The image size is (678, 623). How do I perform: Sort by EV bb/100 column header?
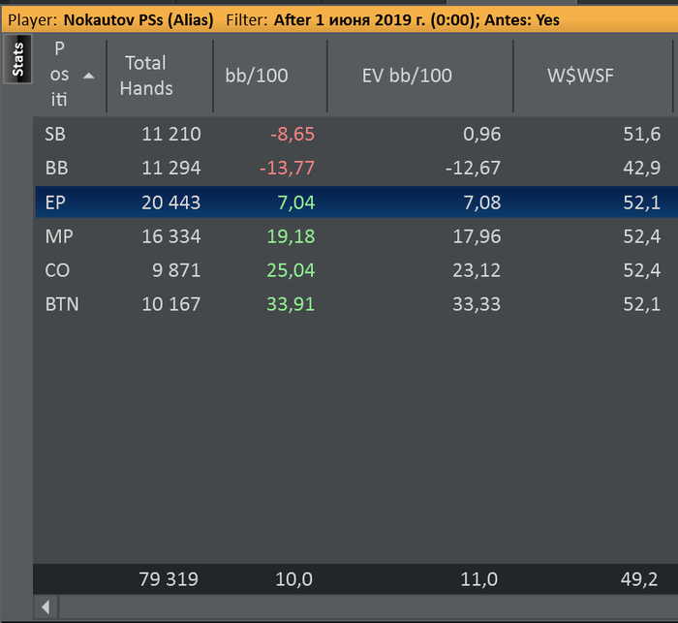point(407,76)
